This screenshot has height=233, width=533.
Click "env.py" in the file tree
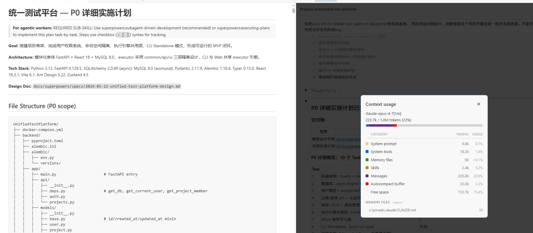(x=47, y=157)
